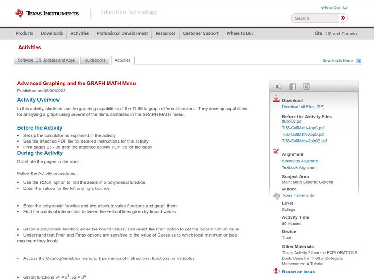
Task: Click the During the Activity heading
Action: 40,153
